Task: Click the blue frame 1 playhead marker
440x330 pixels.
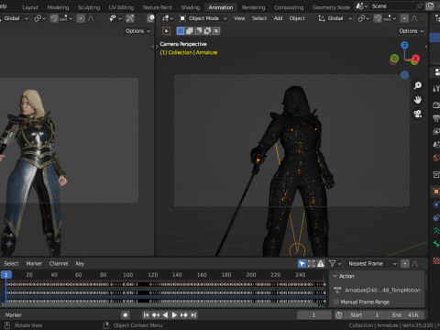Action: [5, 274]
